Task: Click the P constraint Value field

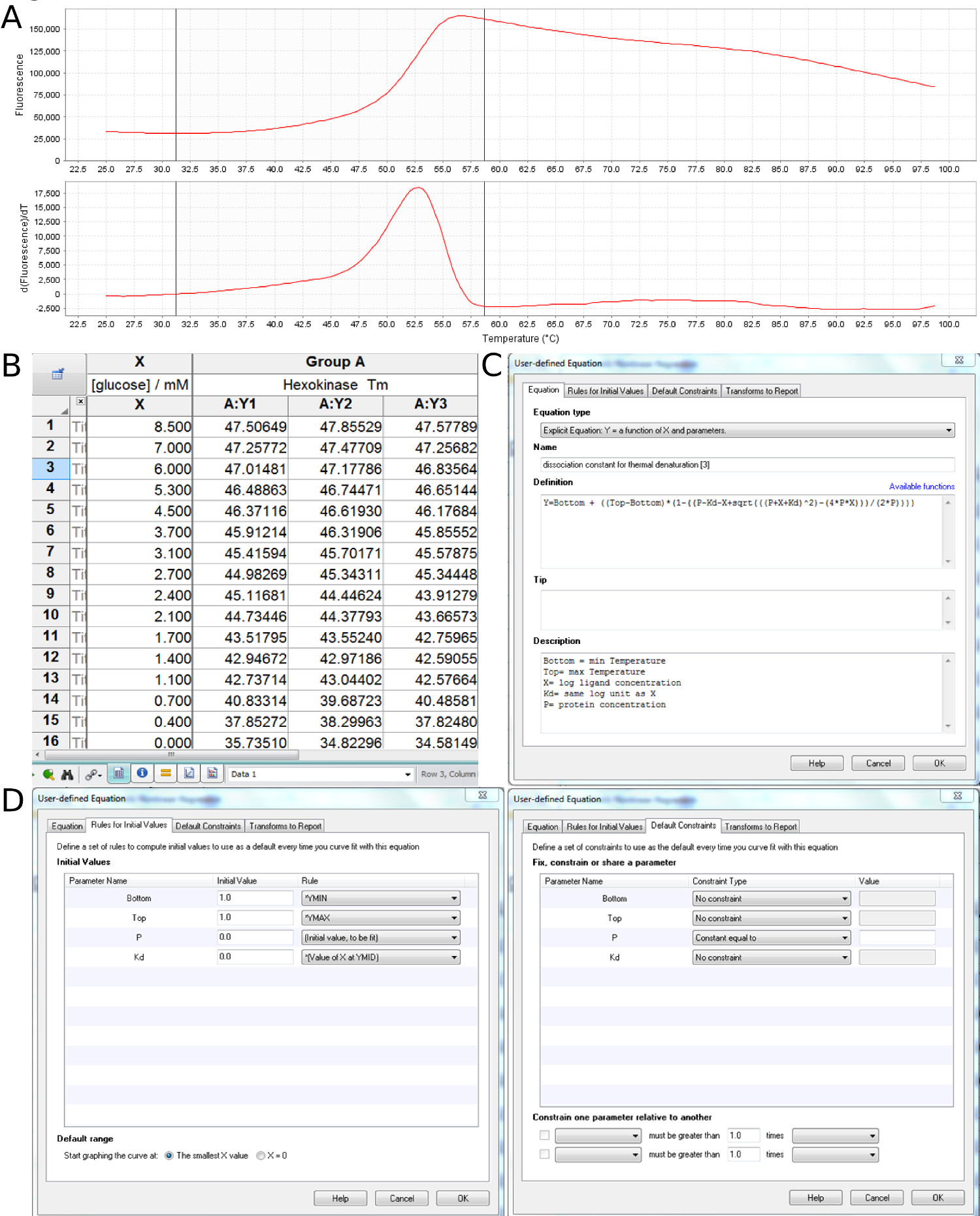Action: 897,938
